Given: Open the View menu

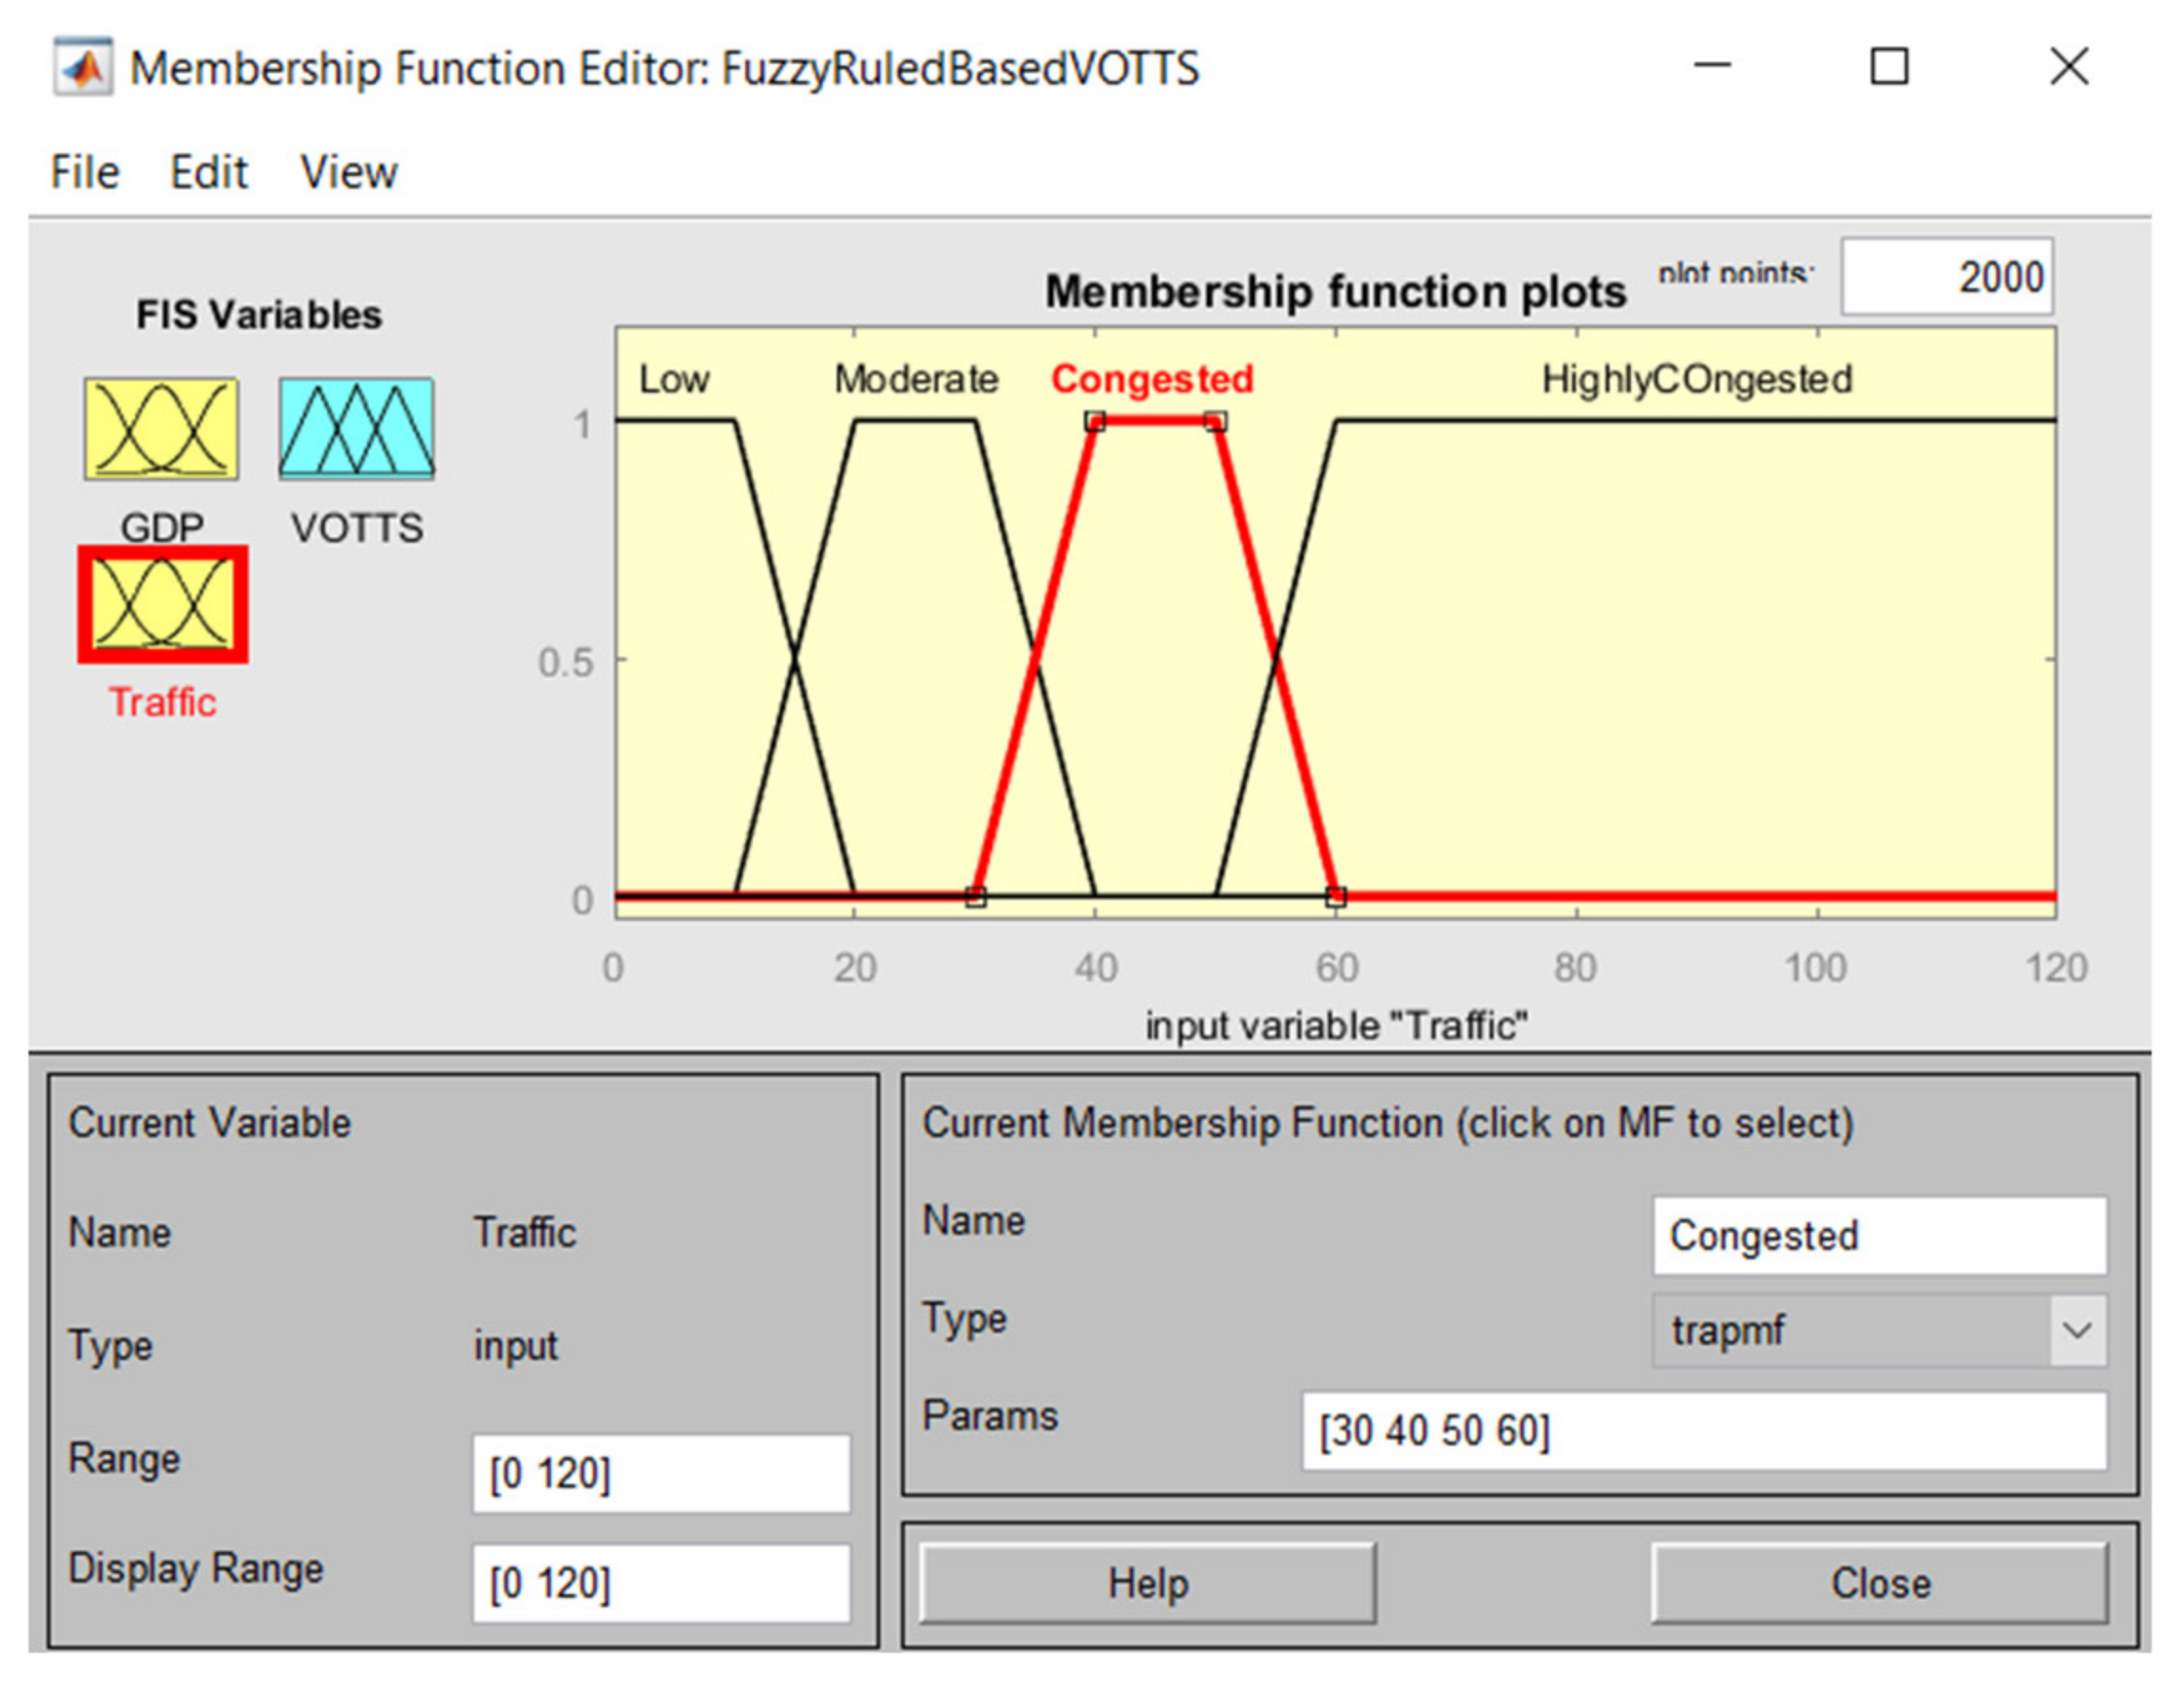Looking at the screenshot, I should click(x=348, y=172).
